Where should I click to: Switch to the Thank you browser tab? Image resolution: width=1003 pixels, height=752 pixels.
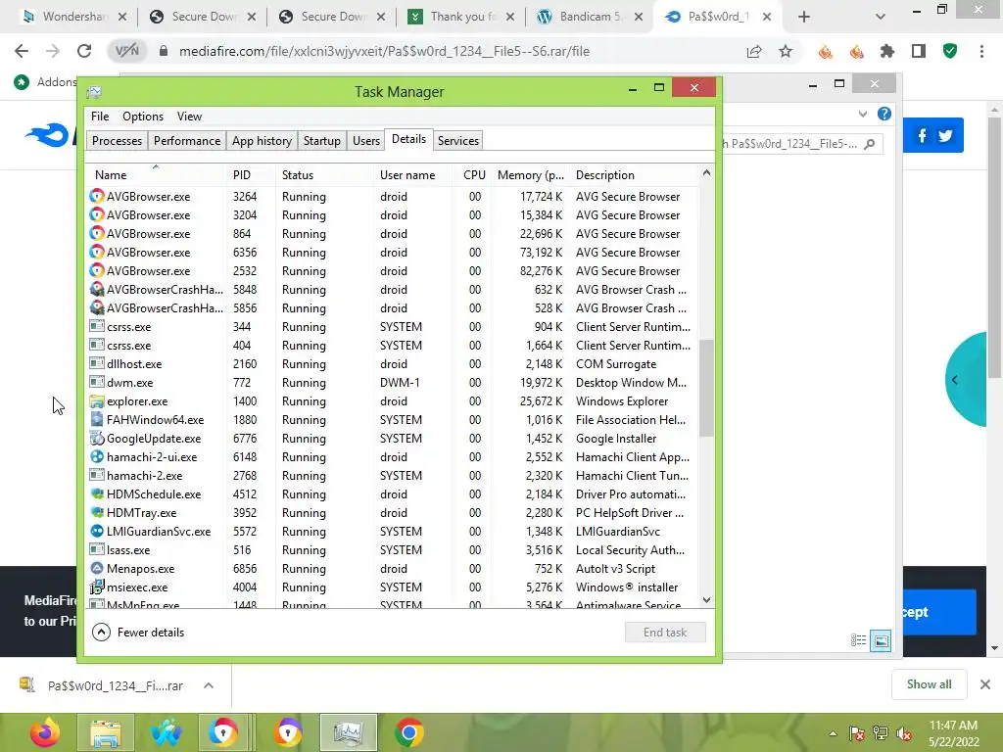458,17
